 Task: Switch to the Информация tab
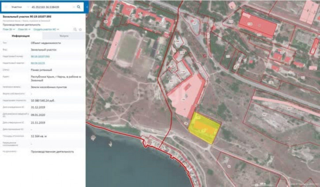[x=21, y=36]
